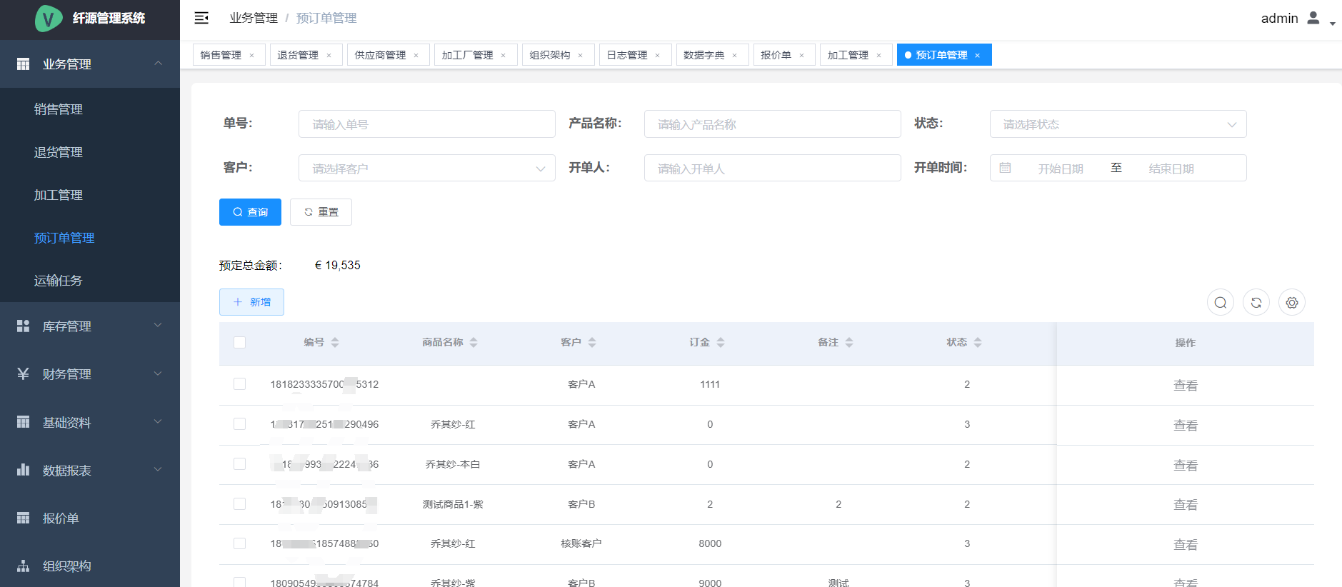Sort by 订金 column sort icon
Screen dimensions: 1342x587
point(721,343)
